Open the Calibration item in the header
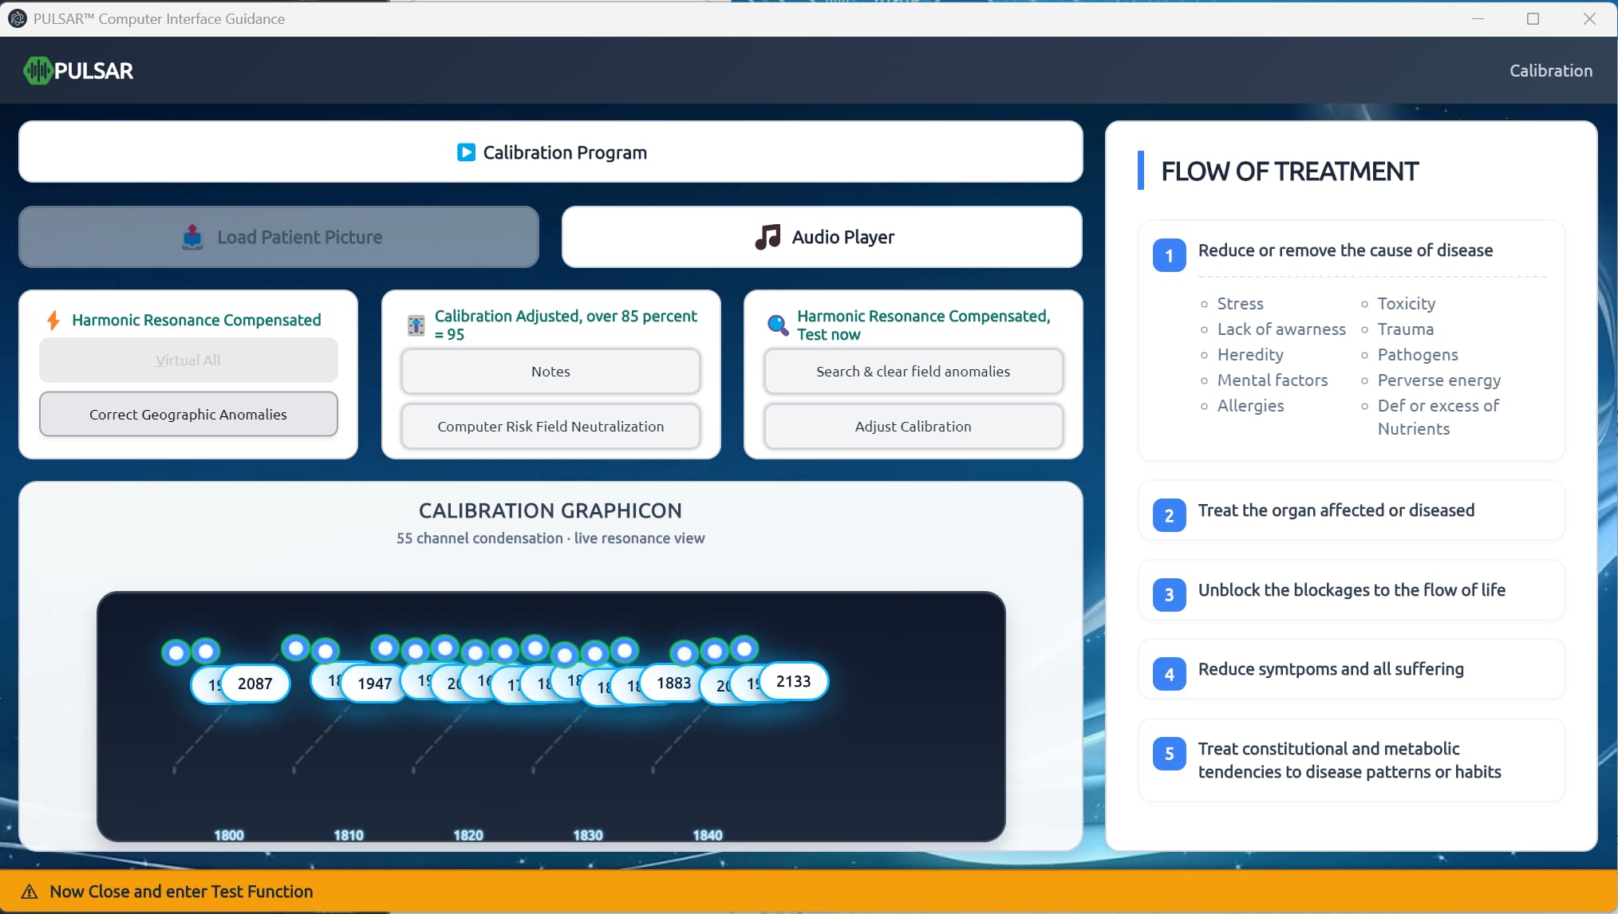This screenshot has width=1618, height=914. click(x=1550, y=70)
